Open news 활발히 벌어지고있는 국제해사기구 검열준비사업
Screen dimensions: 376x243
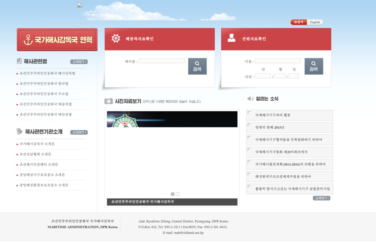(289, 189)
